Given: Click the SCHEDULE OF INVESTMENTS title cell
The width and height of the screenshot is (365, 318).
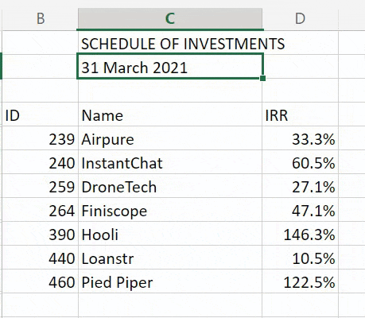Looking at the screenshot, I should coord(170,43).
